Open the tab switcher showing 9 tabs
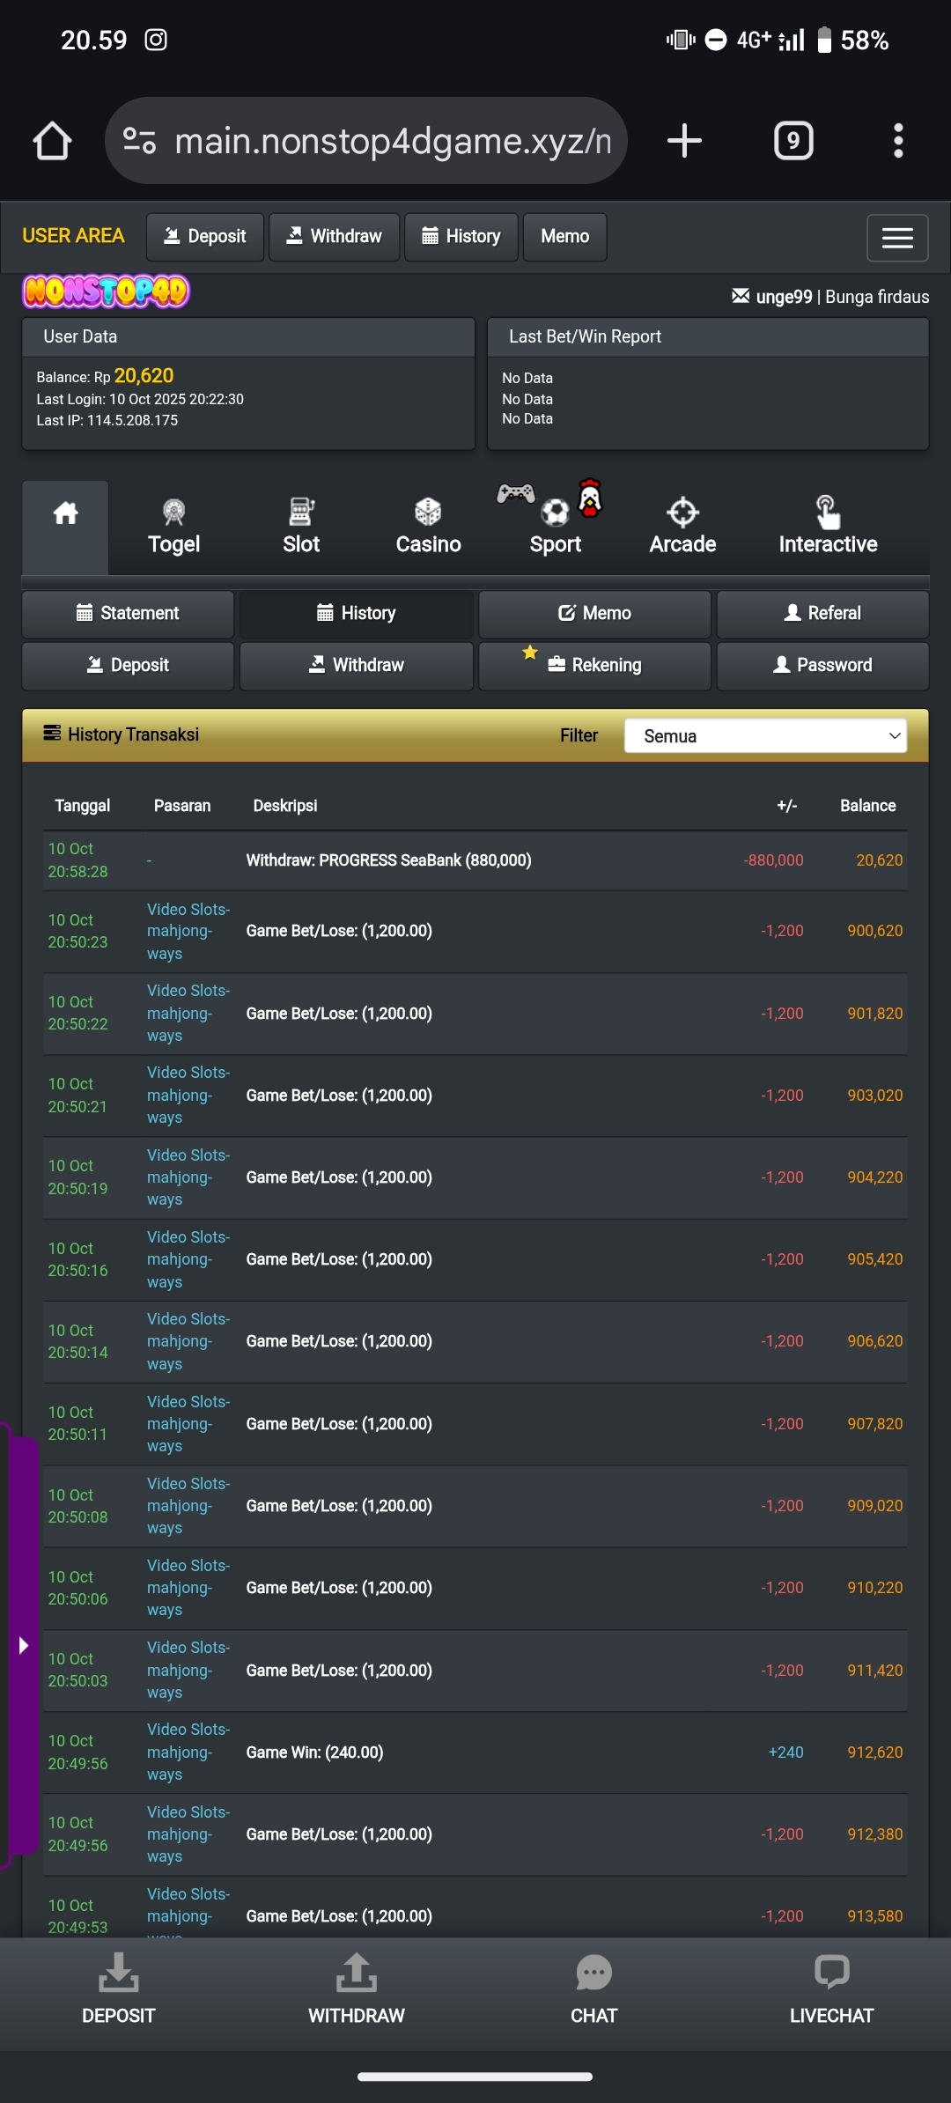The height and width of the screenshot is (2103, 951). coord(792,141)
